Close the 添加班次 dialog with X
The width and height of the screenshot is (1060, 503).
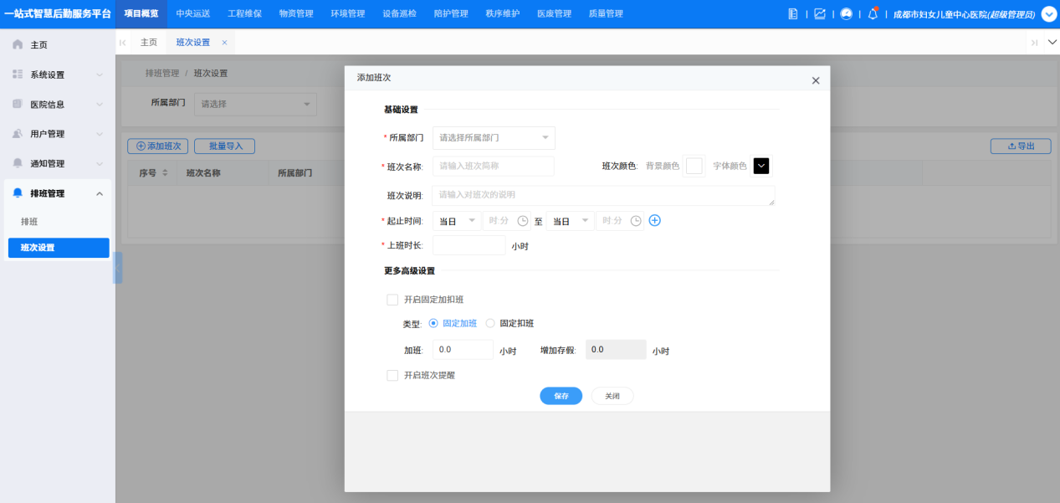(816, 80)
